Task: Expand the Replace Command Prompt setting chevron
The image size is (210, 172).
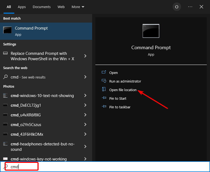Action: coord(85,56)
